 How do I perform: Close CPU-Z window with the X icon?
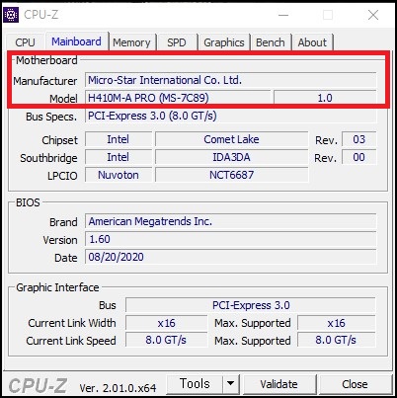click(x=373, y=15)
